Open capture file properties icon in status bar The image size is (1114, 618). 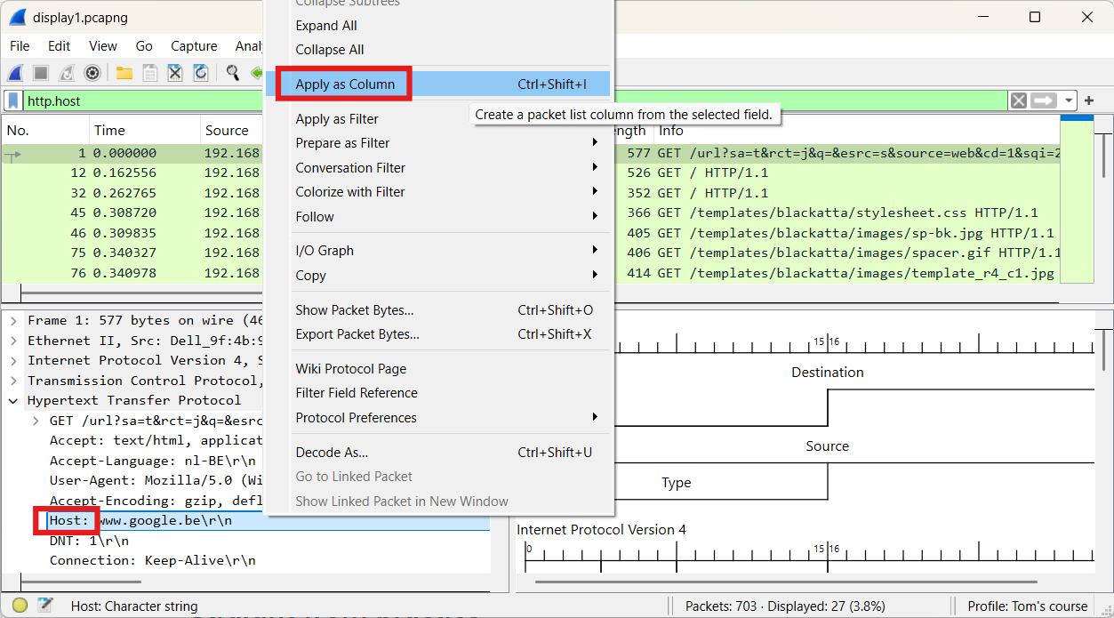(x=44, y=606)
